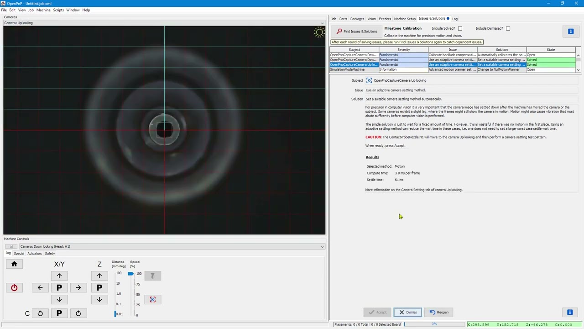
Task: Jog X/Y down with the arrow
Action: pos(59,300)
